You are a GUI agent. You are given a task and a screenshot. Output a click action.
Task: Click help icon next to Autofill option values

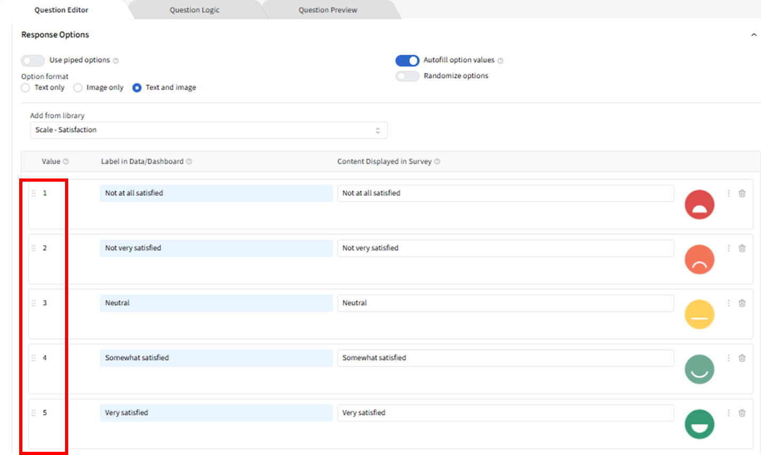tap(500, 61)
